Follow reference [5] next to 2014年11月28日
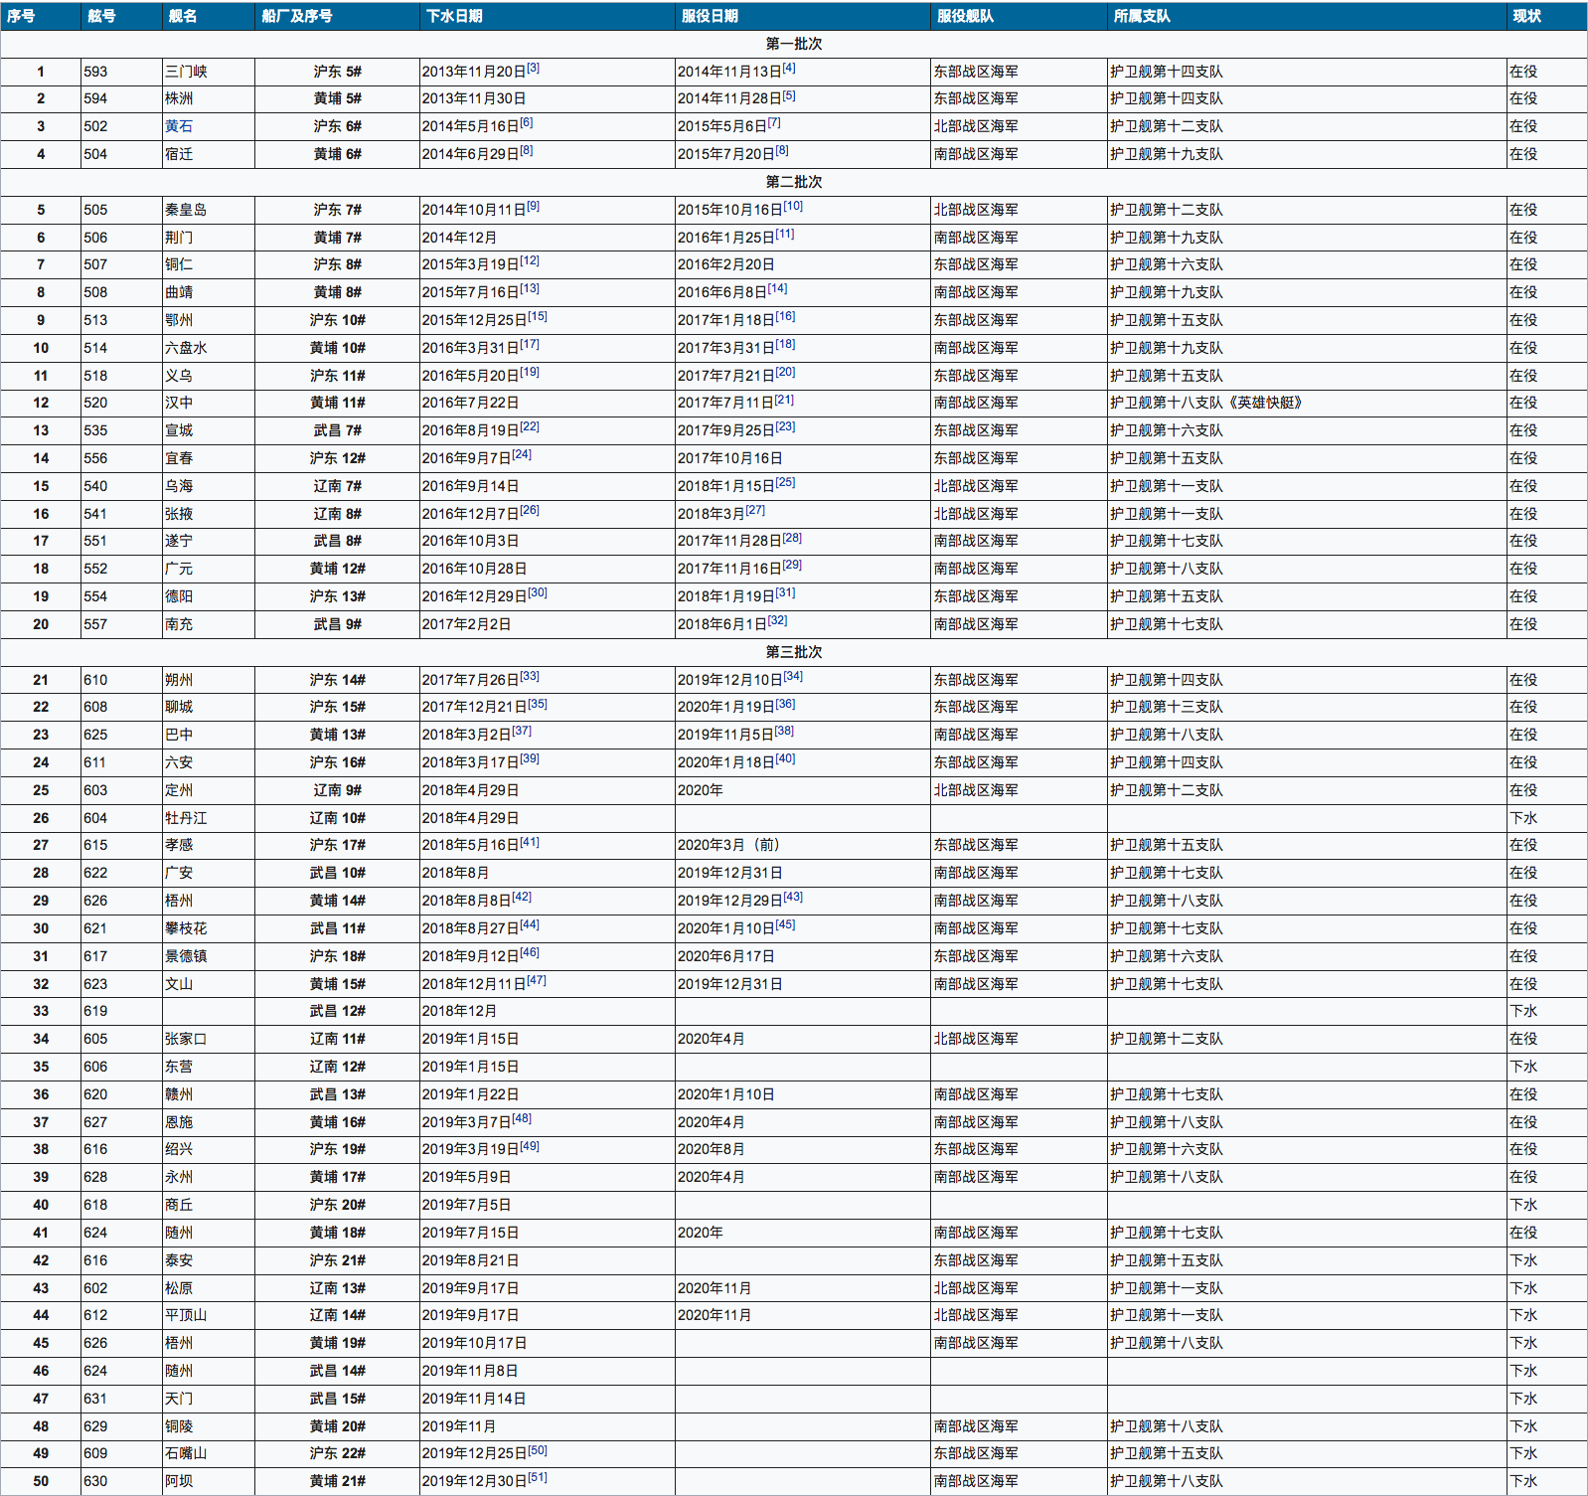The height and width of the screenshot is (1496, 1588). pyautogui.click(x=788, y=96)
